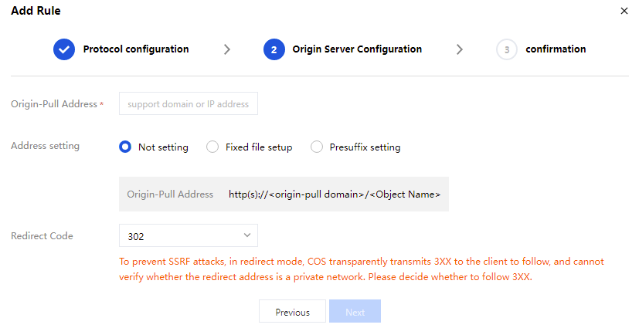The image size is (639, 328).
Task: Select the Origin Server Configuration step label
Action: click(357, 49)
